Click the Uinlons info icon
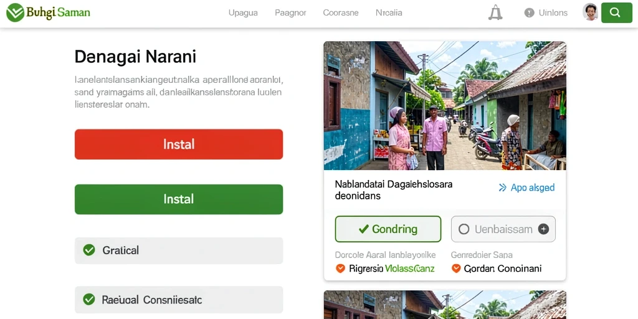 click(529, 12)
